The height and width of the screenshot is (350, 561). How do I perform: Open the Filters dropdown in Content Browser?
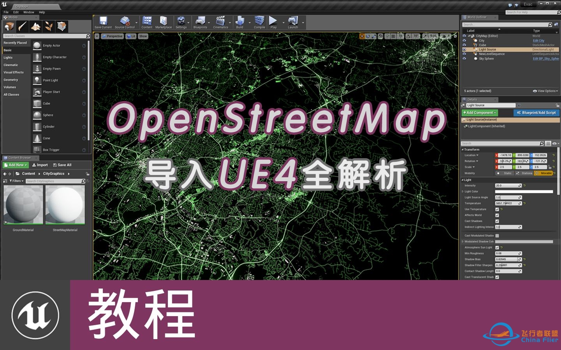[16, 181]
